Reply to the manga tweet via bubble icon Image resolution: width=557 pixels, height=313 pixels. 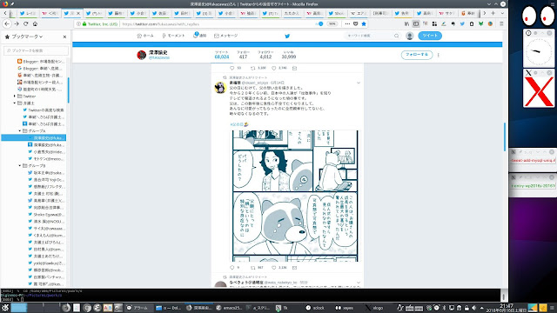(232, 268)
